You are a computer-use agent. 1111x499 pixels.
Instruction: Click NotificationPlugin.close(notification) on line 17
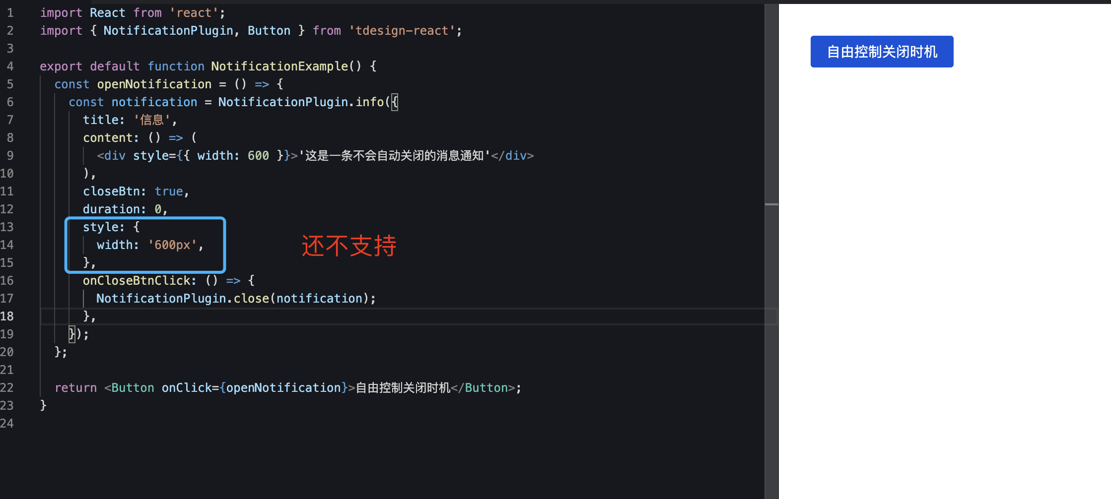[235, 298]
